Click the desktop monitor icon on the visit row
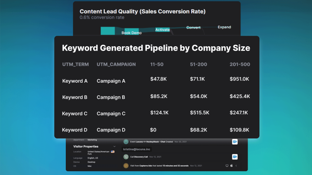312x175 pixels. pos(227,165)
